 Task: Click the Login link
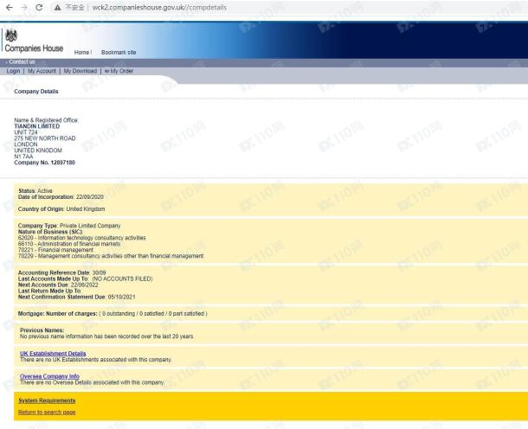coord(13,71)
